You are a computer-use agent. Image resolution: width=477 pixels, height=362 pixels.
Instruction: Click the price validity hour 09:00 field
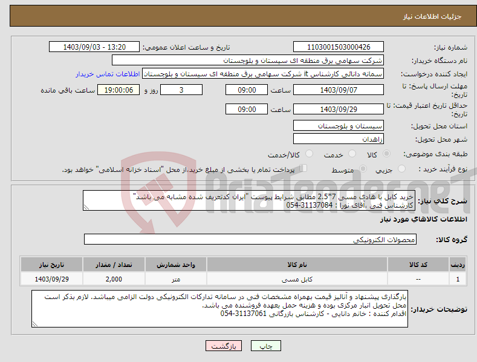pos(247,109)
